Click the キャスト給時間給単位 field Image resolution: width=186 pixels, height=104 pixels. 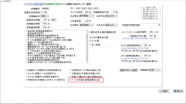tap(145, 45)
